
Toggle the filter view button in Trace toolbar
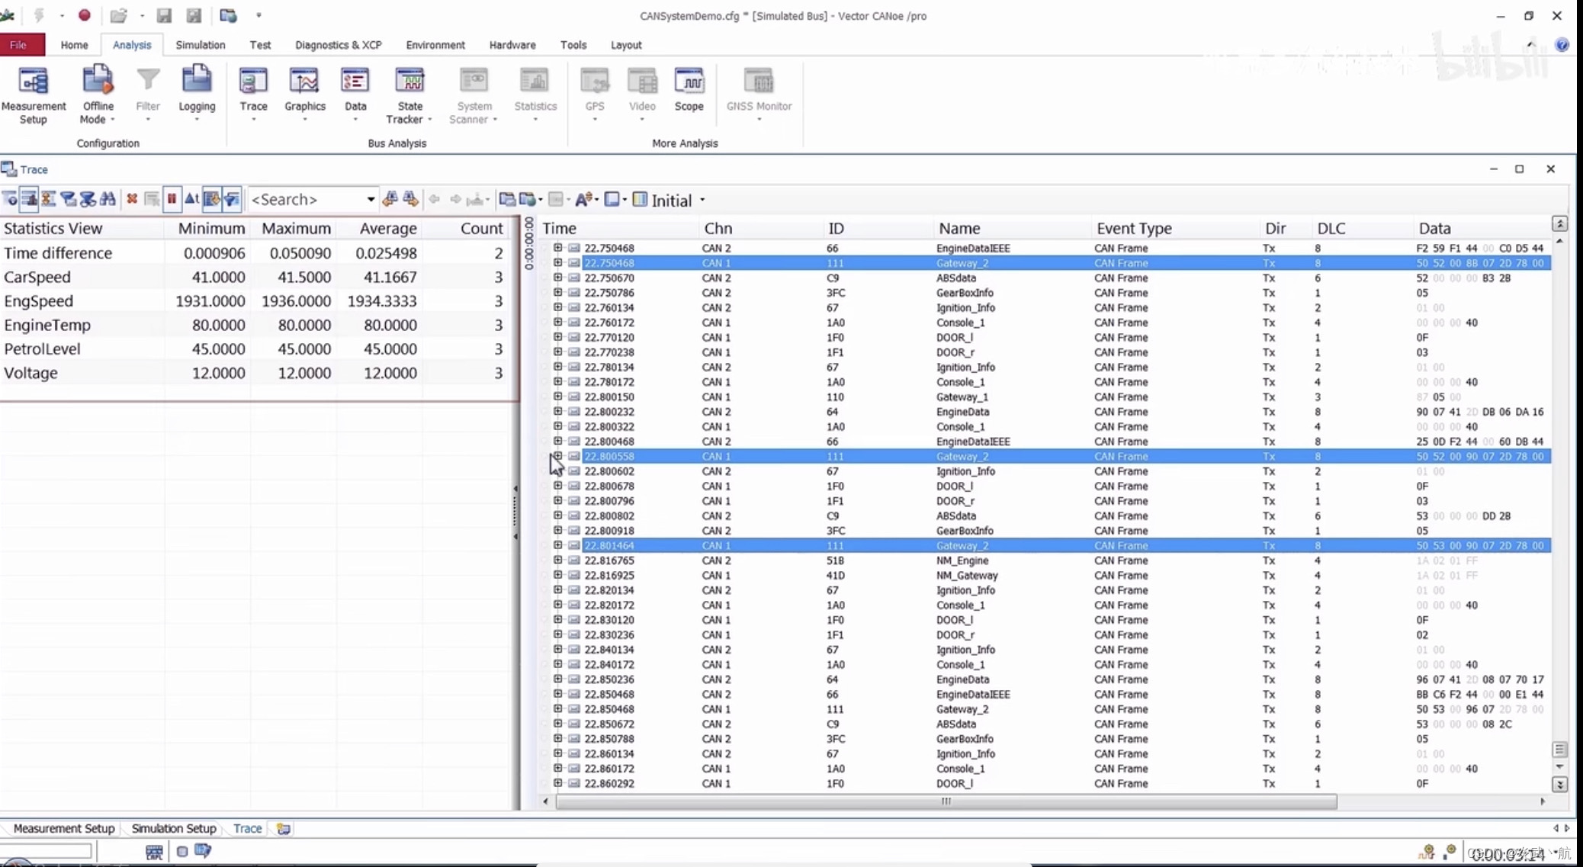tap(232, 199)
